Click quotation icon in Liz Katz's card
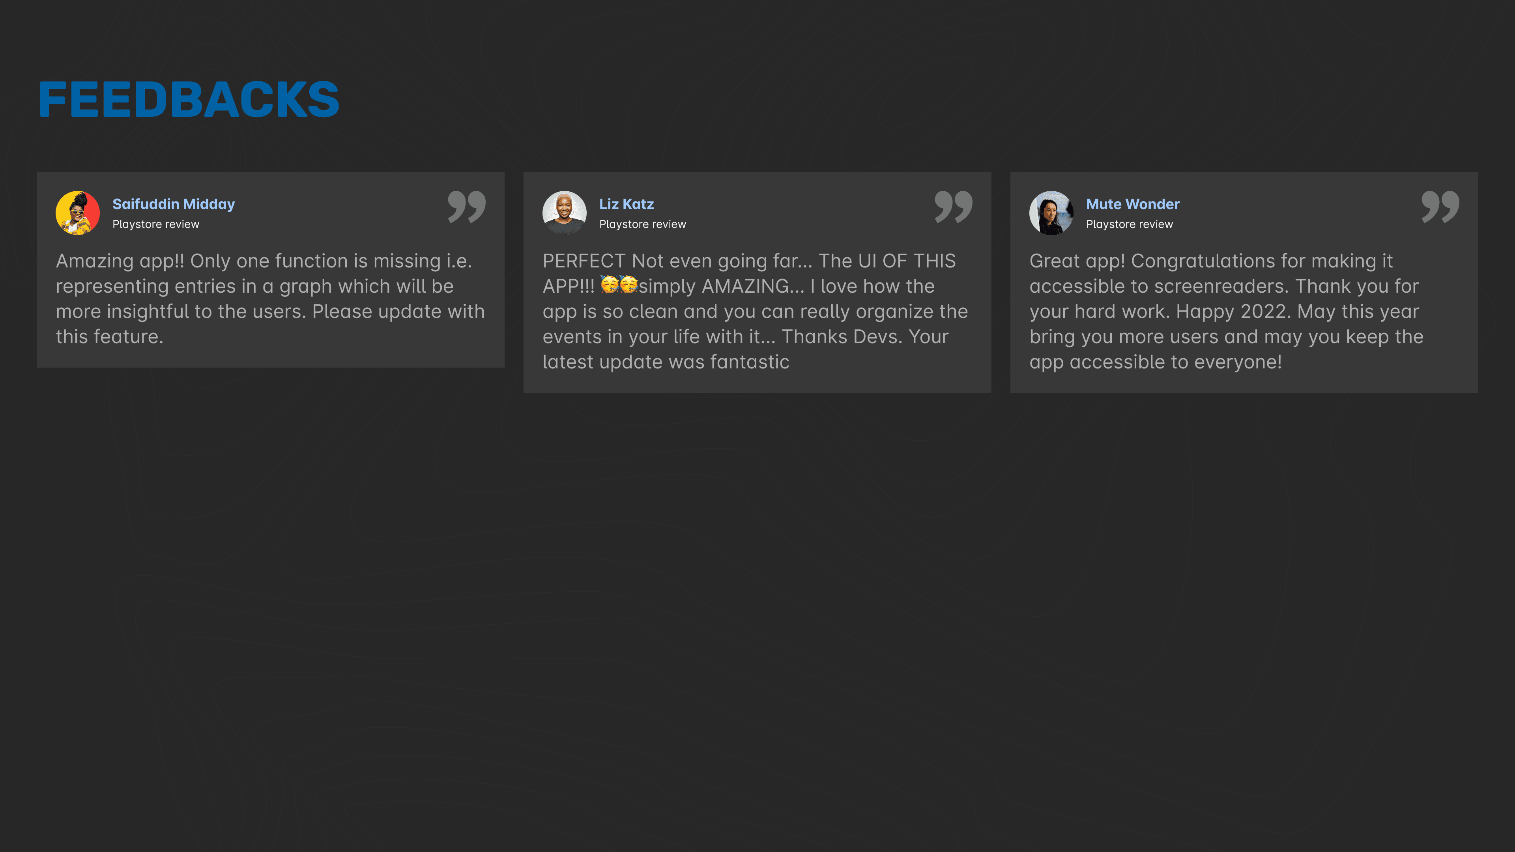The image size is (1515, 852). point(953,206)
